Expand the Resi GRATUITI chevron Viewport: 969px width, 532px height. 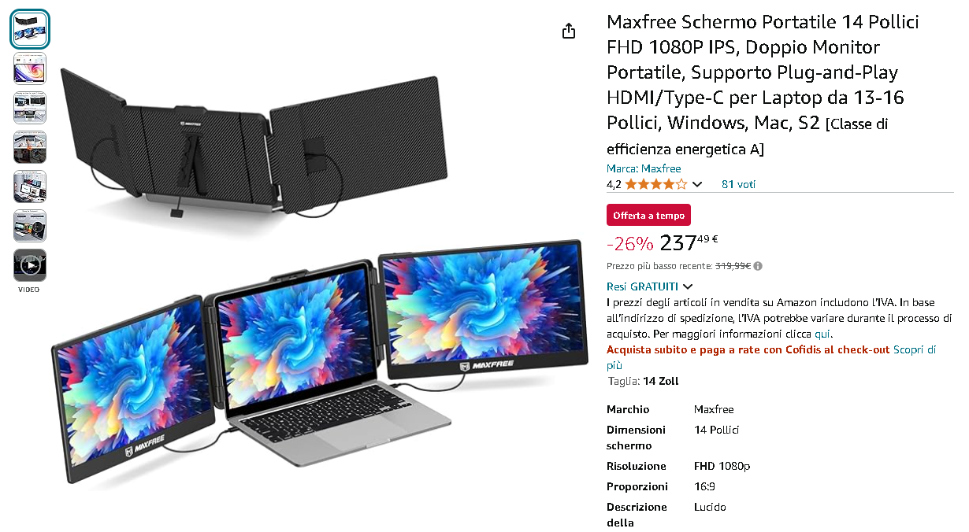point(688,286)
